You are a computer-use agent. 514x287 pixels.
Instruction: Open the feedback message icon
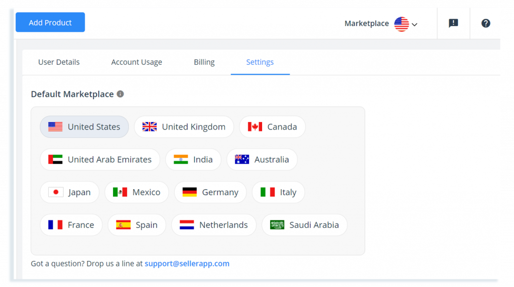point(453,23)
